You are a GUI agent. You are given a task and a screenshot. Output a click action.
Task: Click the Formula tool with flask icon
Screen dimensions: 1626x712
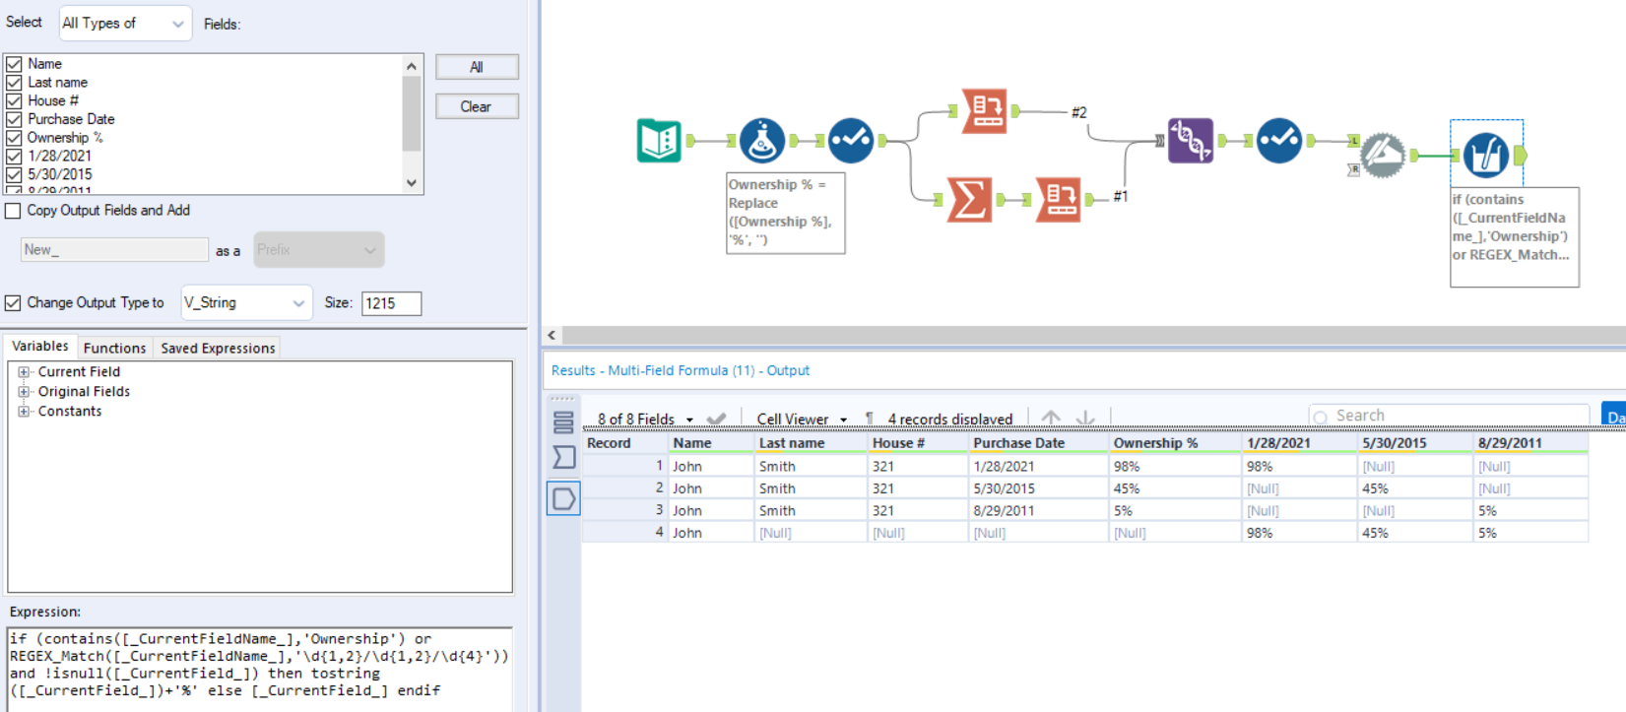(761, 141)
